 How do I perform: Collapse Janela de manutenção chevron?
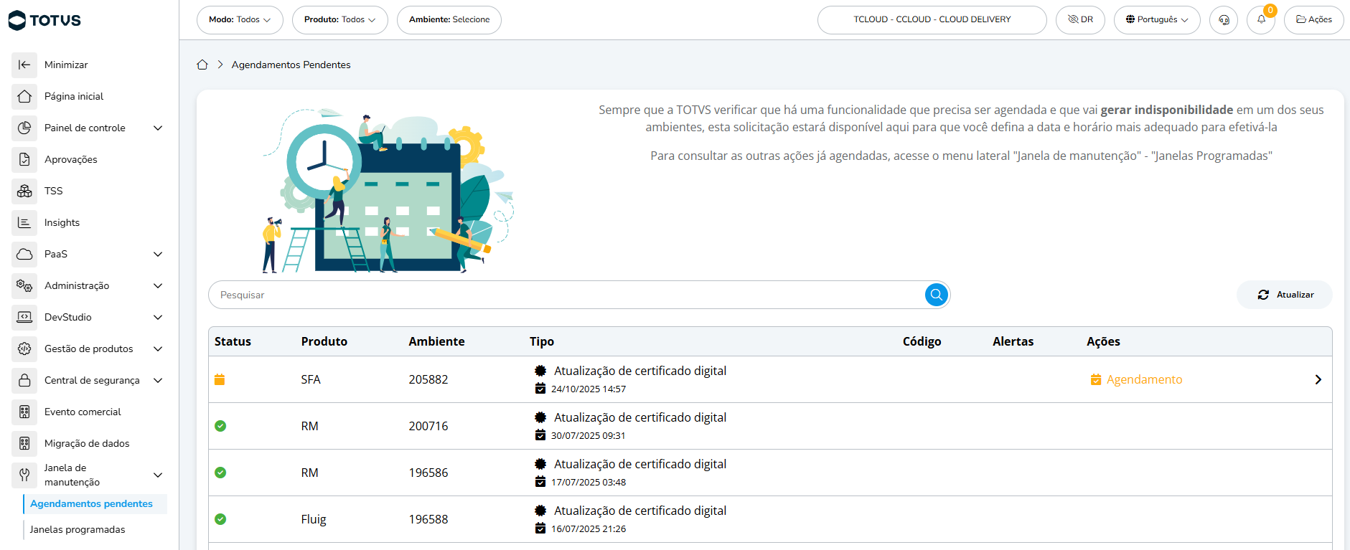pyautogui.click(x=158, y=475)
